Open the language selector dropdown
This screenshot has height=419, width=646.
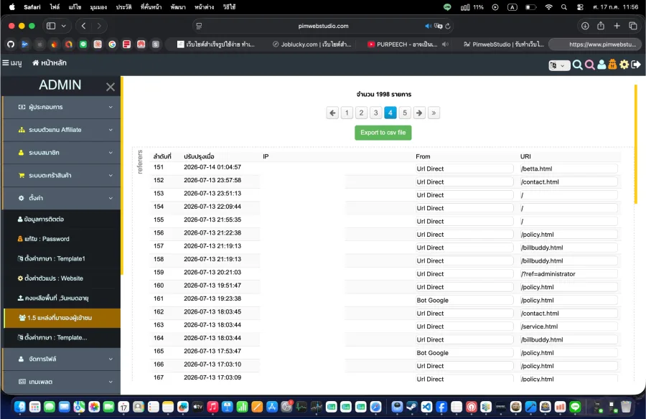pos(559,65)
